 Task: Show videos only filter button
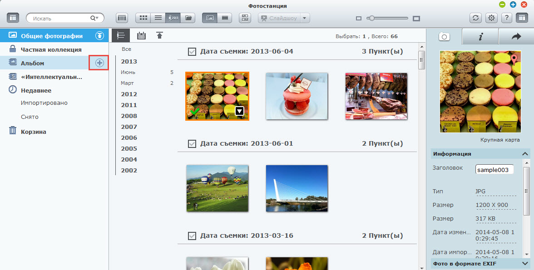225,18
